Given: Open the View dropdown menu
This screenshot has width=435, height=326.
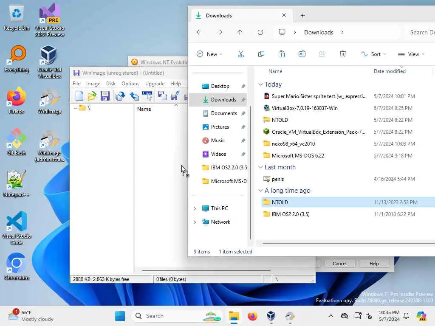Looking at the screenshot, I should click(x=411, y=54).
